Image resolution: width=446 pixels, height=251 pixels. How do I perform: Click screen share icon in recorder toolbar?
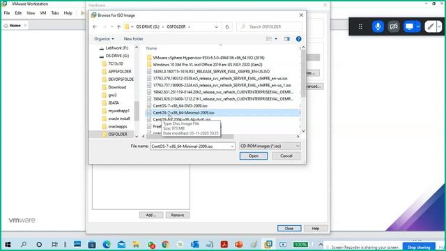click(x=409, y=26)
